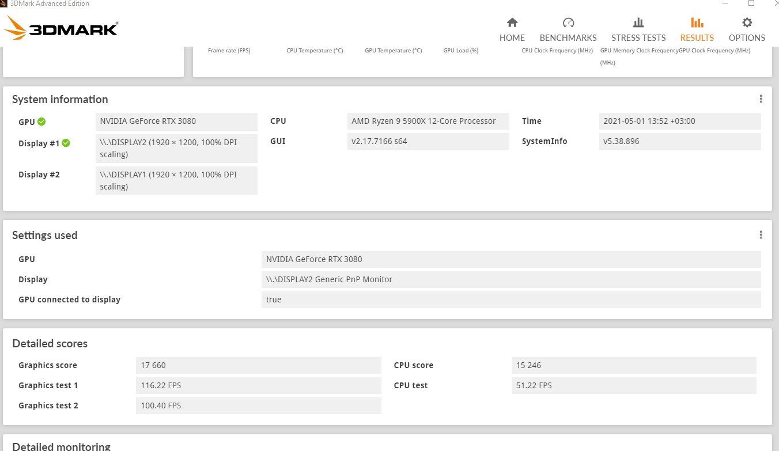Select the RESULTS tab
This screenshot has height=451, width=779.
point(697,30)
